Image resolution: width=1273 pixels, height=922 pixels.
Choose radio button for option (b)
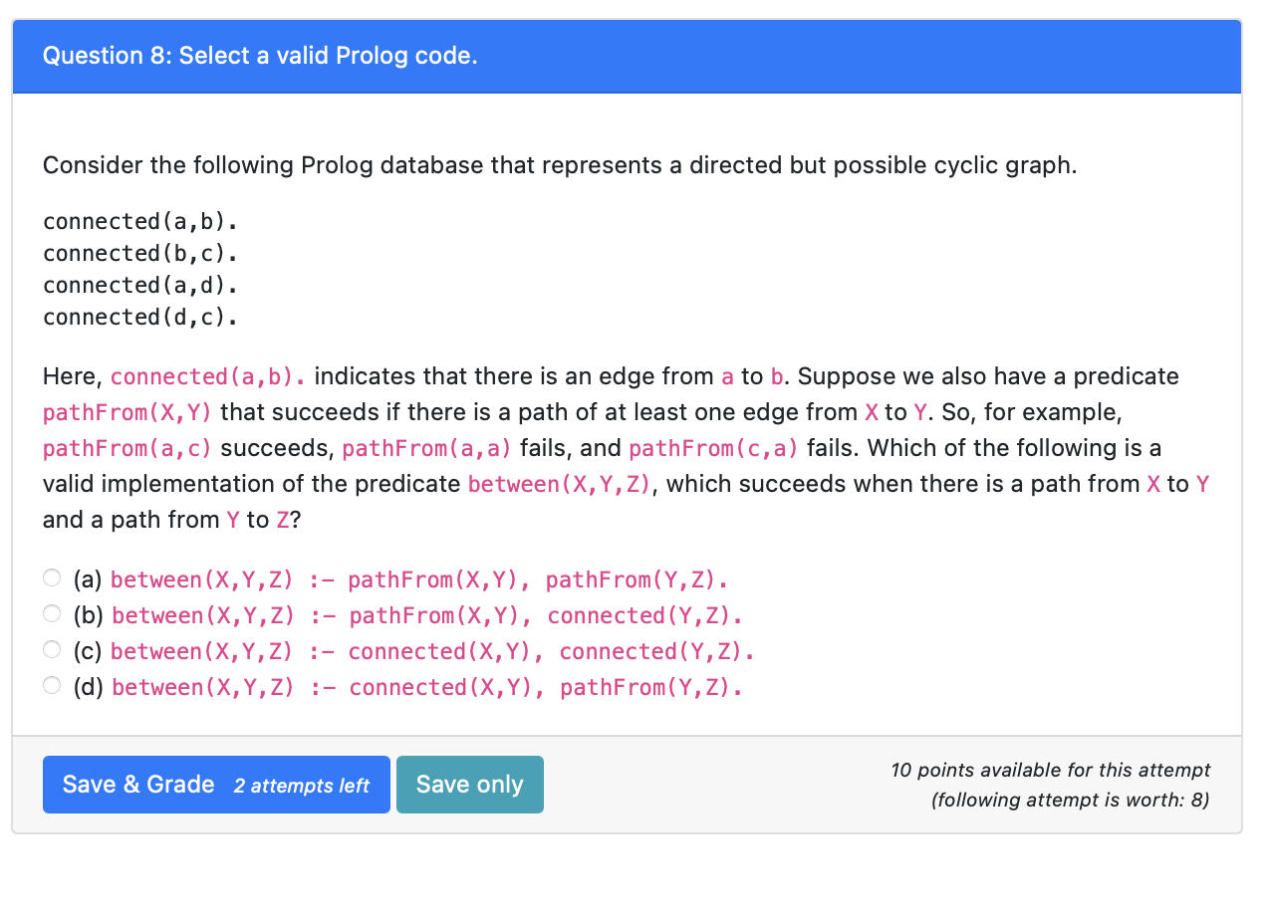click(52, 613)
